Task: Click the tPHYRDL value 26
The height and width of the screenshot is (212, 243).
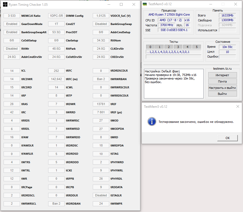Action: [101, 179]
